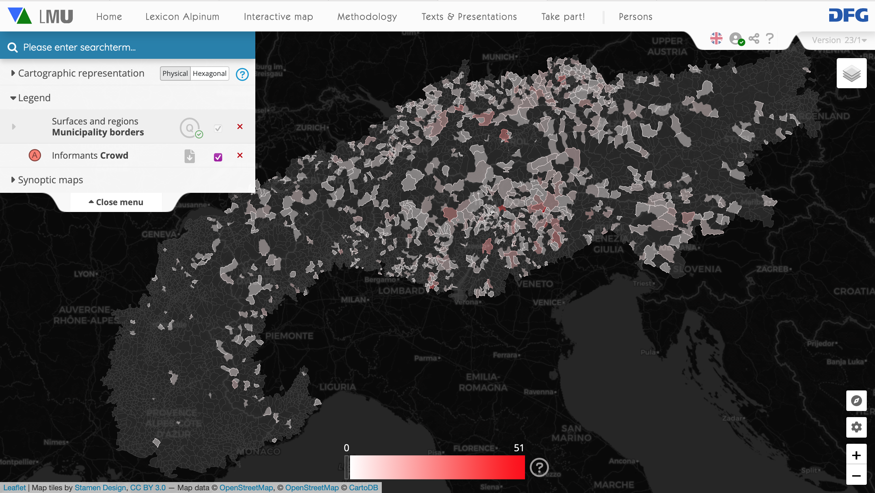Click cartographic representation help icon
The width and height of the screenshot is (875, 493).
click(x=242, y=74)
